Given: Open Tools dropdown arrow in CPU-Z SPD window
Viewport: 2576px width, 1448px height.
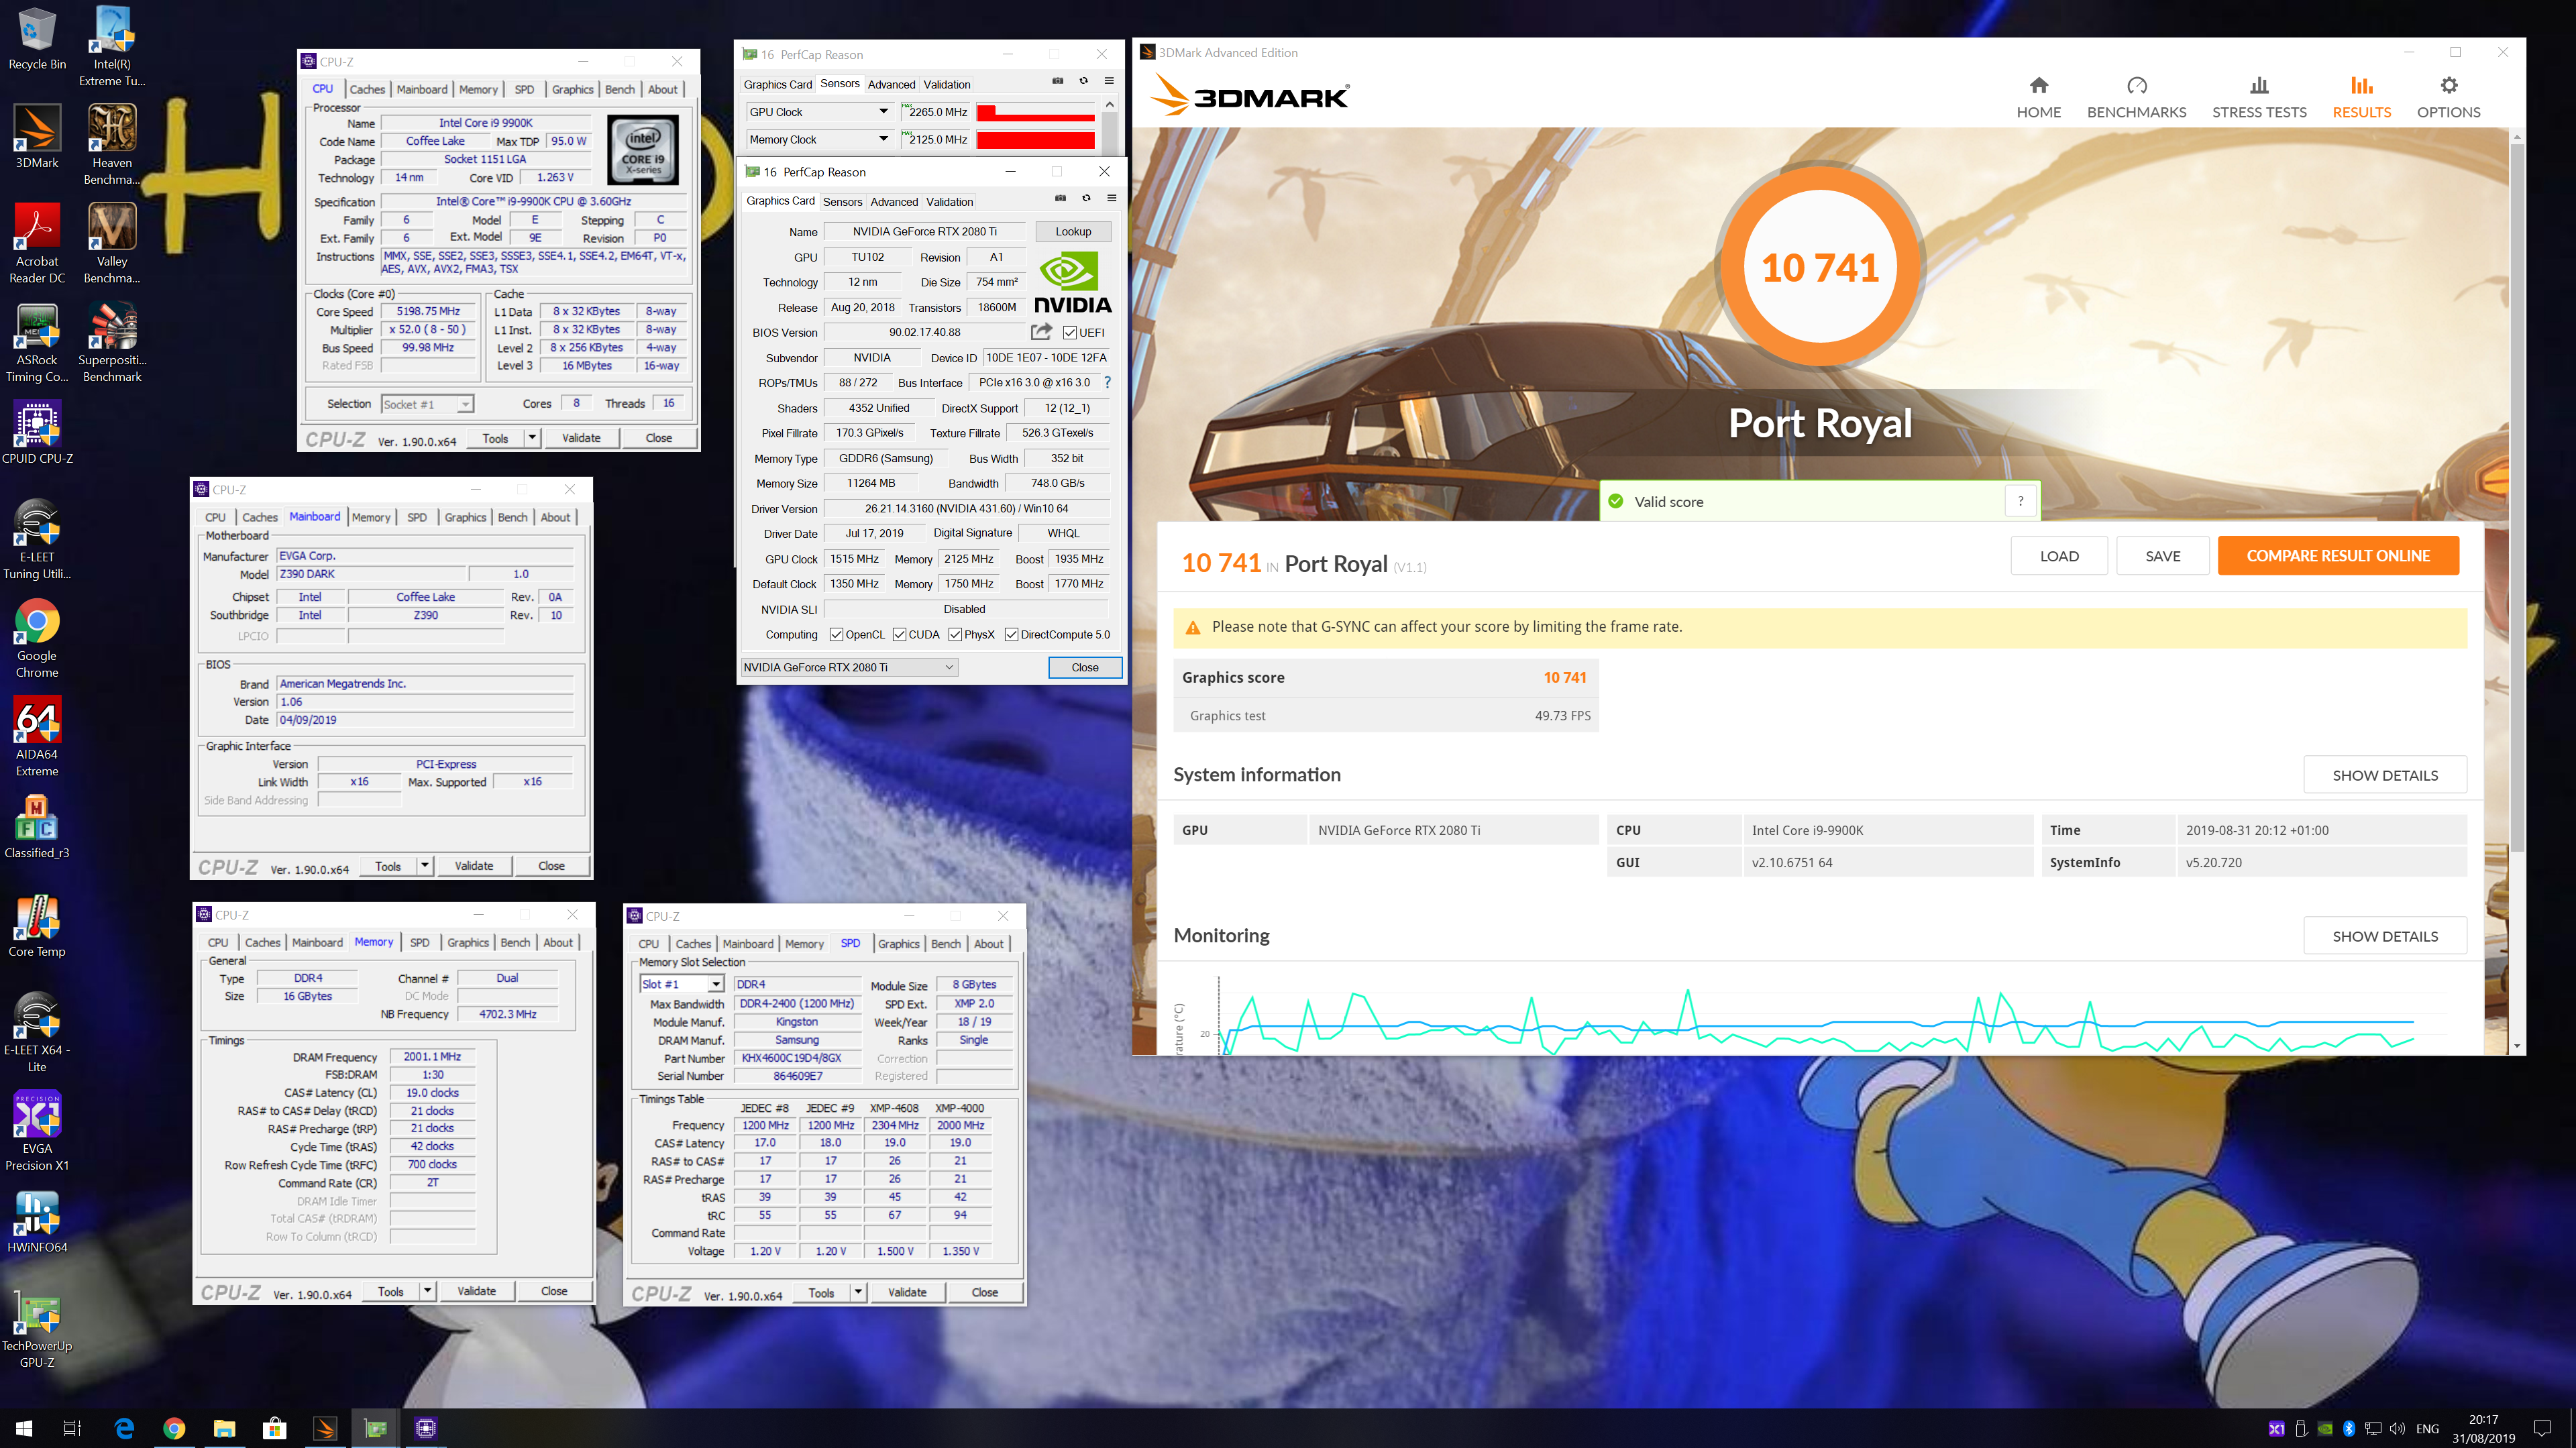Looking at the screenshot, I should point(858,1292).
